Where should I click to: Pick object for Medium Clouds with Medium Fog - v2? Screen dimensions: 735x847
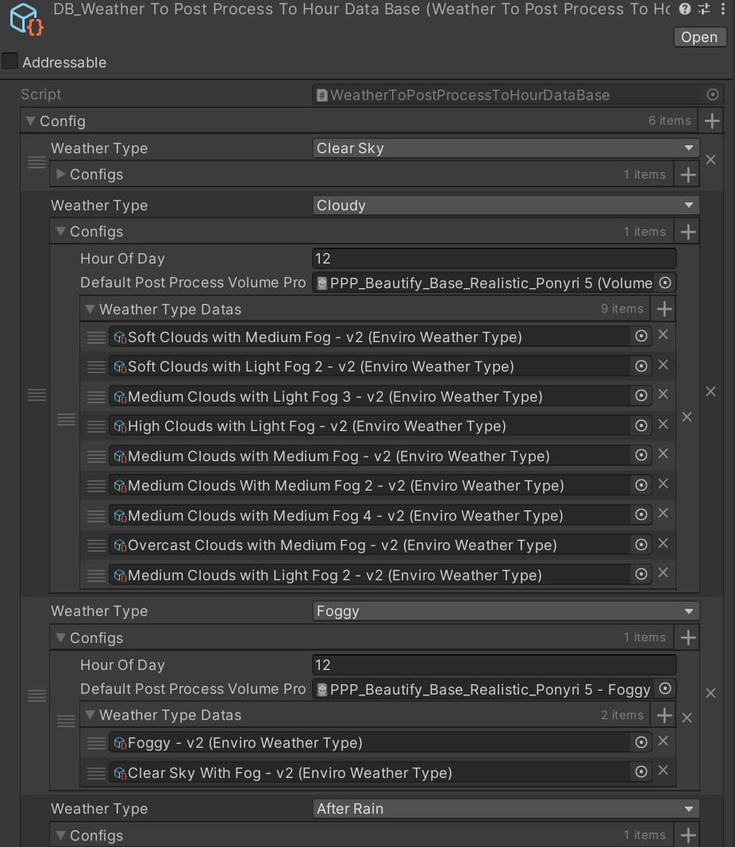point(641,455)
